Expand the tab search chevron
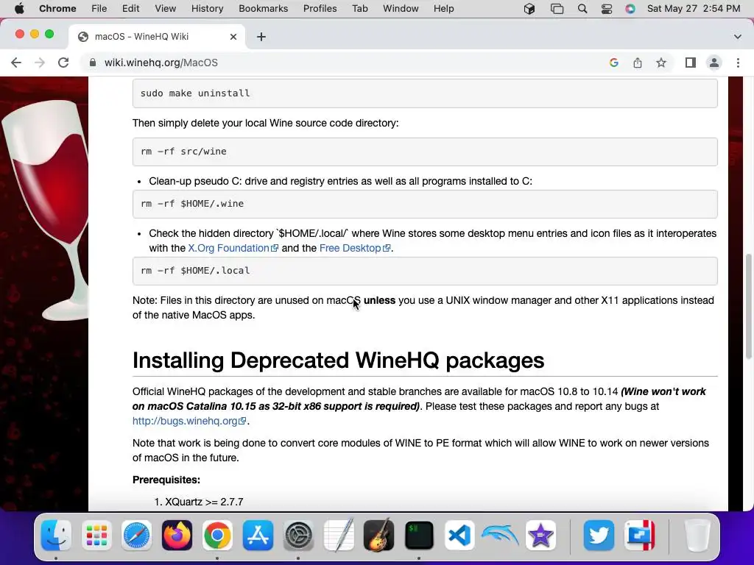The height and width of the screenshot is (565, 754). click(x=738, y=37)
